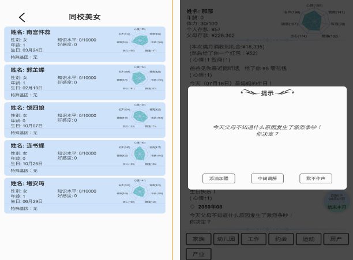Choose 中间调解 in the prompt dialog

tap(267, 178)
